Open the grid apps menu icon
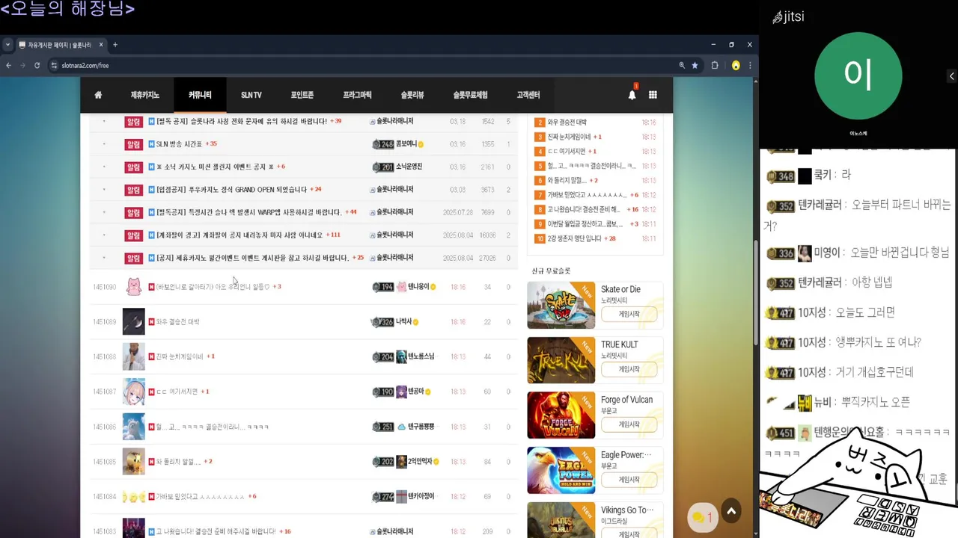The image size is (958, 538). pyautogui.click(x=653, y=95)
